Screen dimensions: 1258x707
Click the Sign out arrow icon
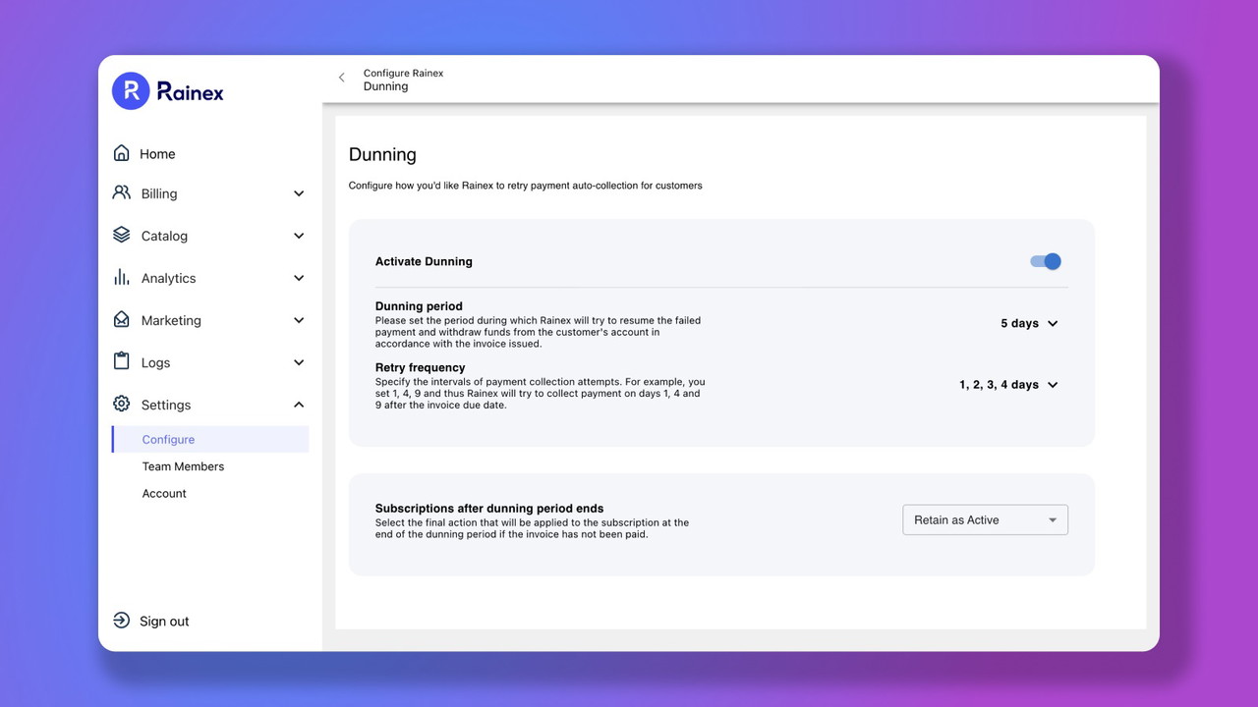pos(122,621)
